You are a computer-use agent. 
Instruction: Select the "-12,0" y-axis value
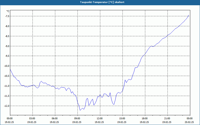(6, 106)
